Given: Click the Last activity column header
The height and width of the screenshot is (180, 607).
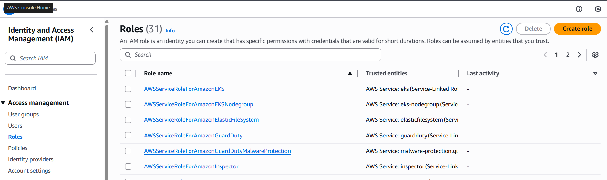Looking at the screenshot, I should point(483,73).
